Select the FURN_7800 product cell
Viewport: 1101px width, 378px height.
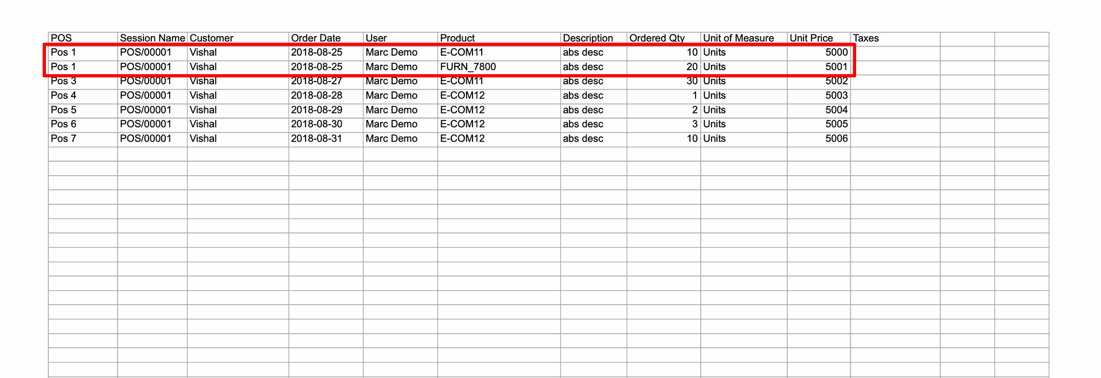(x=499, y=67)
